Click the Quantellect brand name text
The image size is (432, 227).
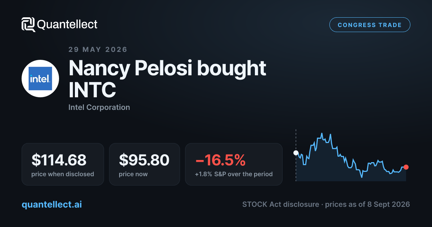click(x=67, y=25)
